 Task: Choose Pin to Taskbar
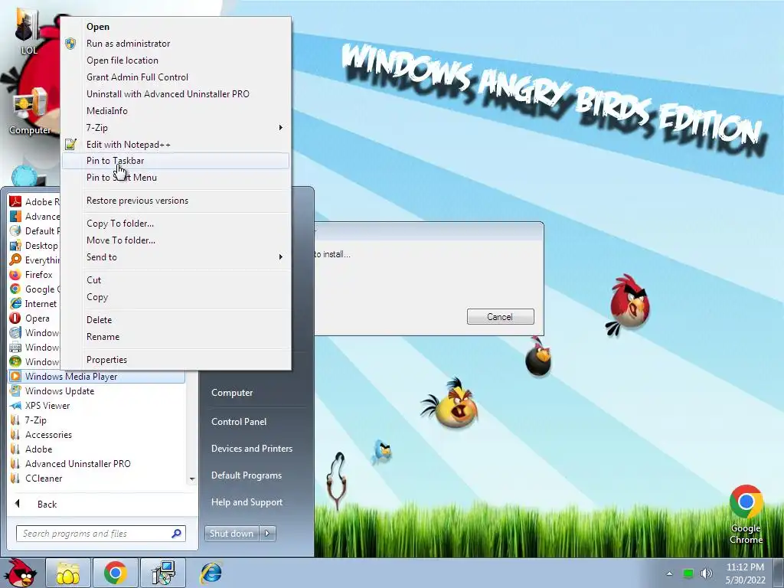(x=175, y=161)
